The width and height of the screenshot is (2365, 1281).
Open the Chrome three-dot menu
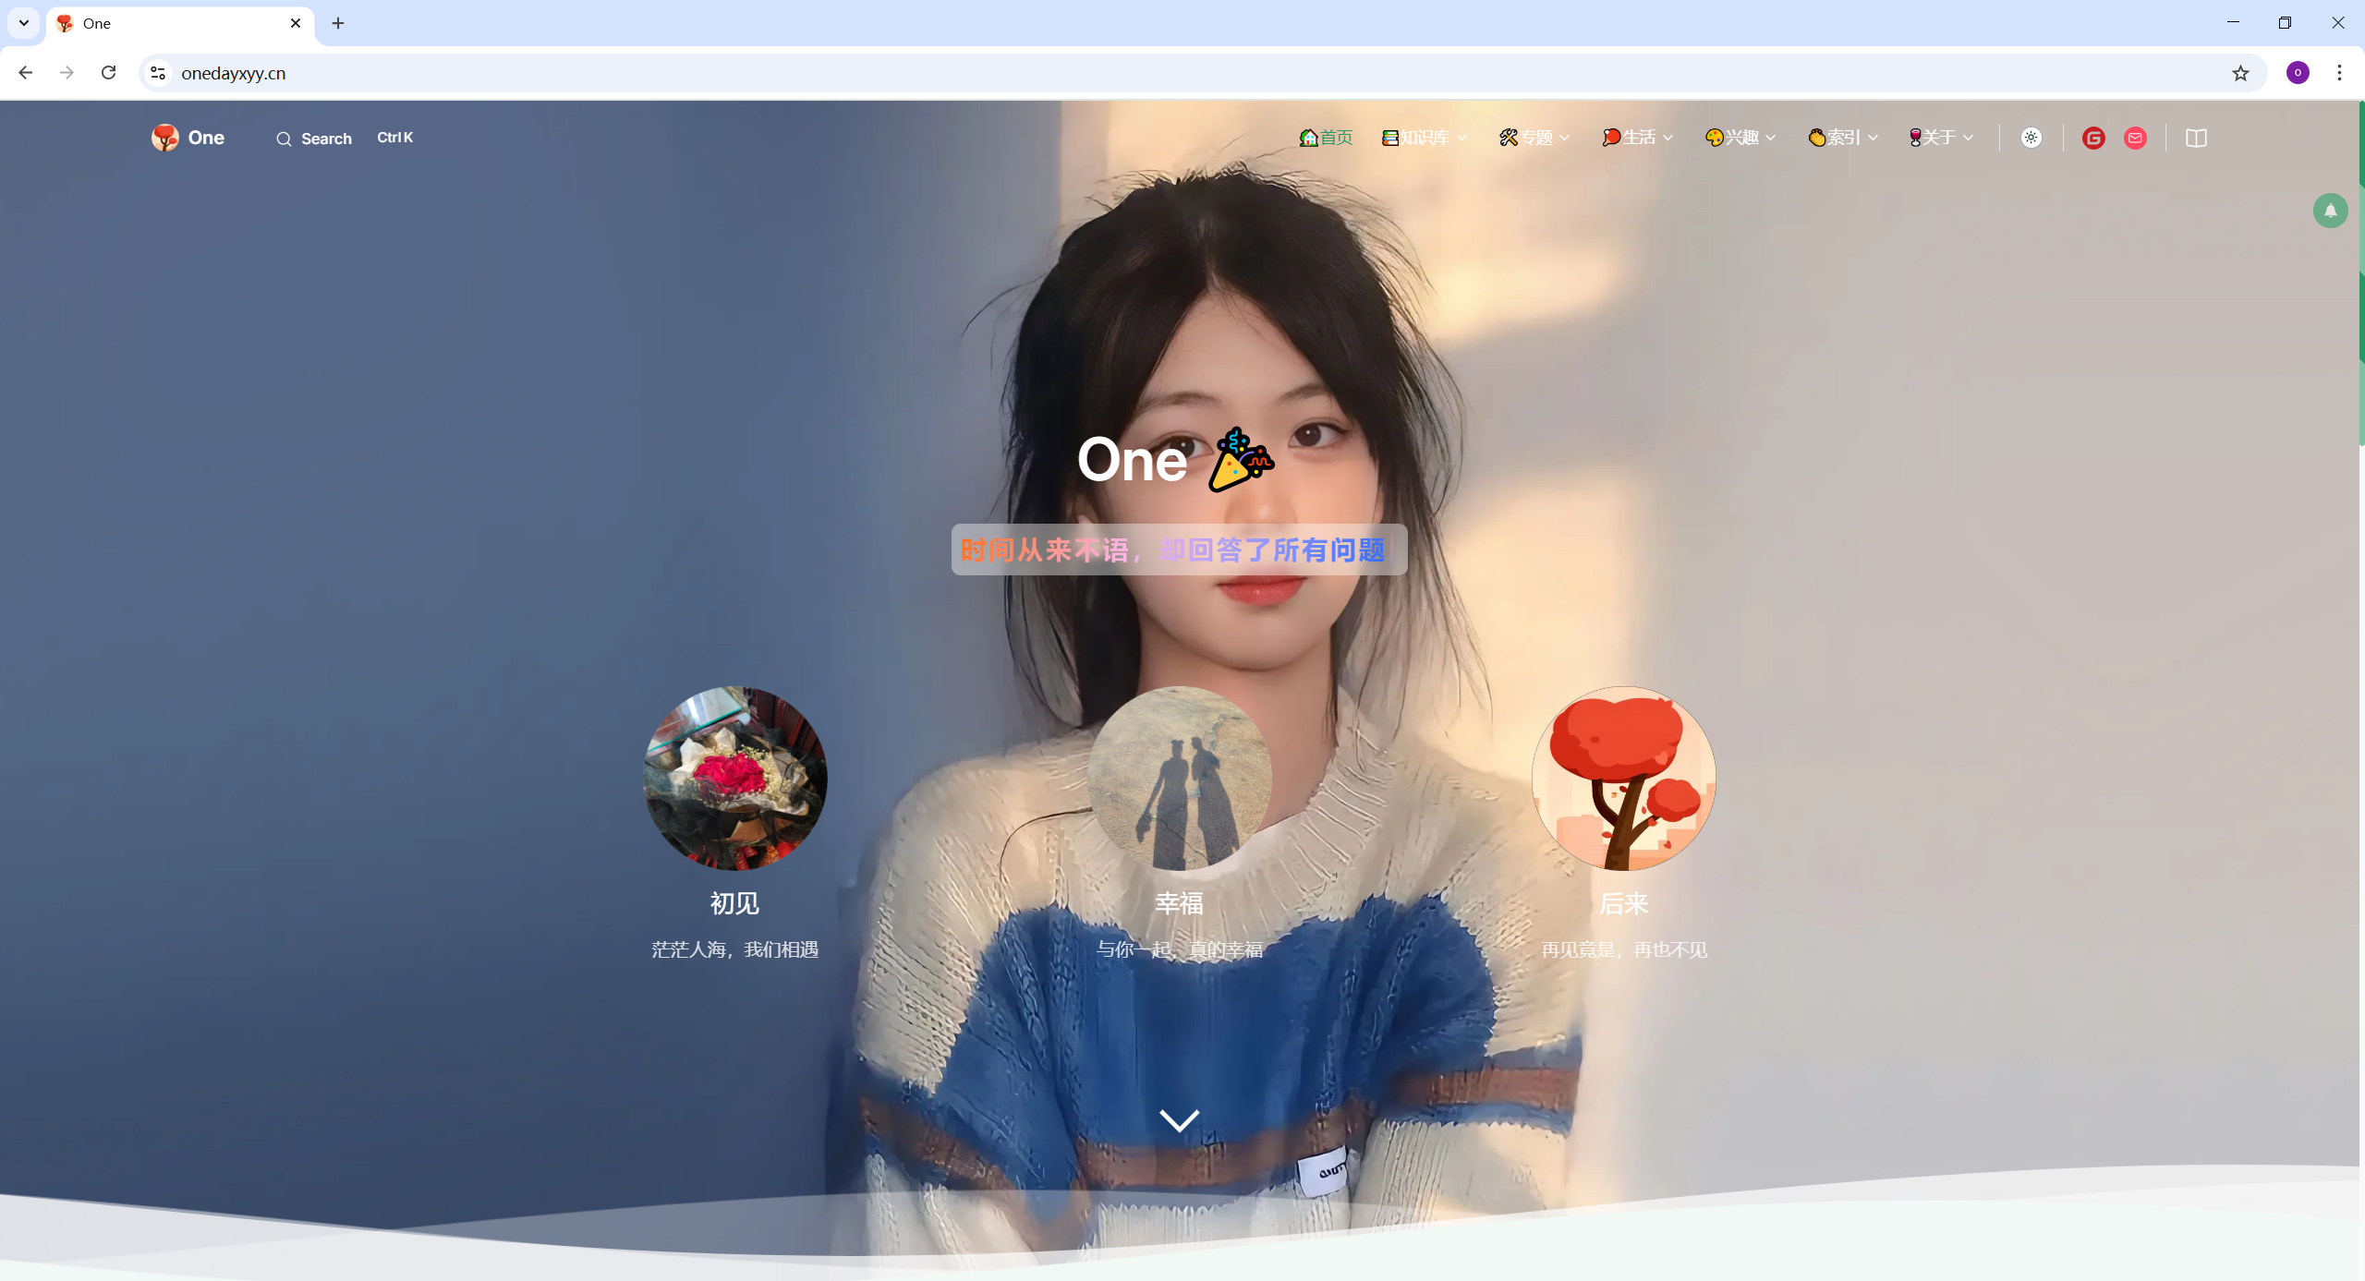click(2339, 73)
